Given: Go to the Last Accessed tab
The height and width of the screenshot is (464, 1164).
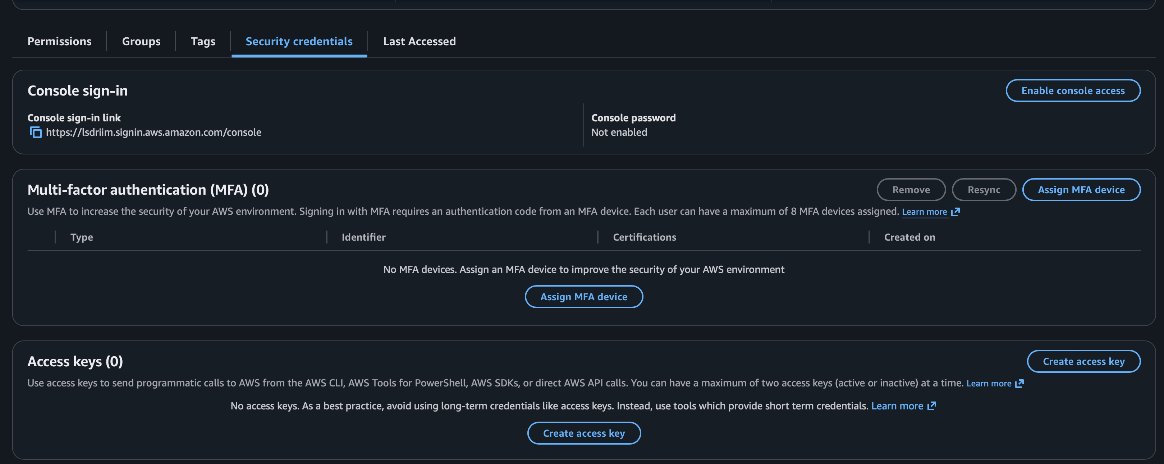Looking at the screenshot, I should pyautogui.click(x=419, y=41).
